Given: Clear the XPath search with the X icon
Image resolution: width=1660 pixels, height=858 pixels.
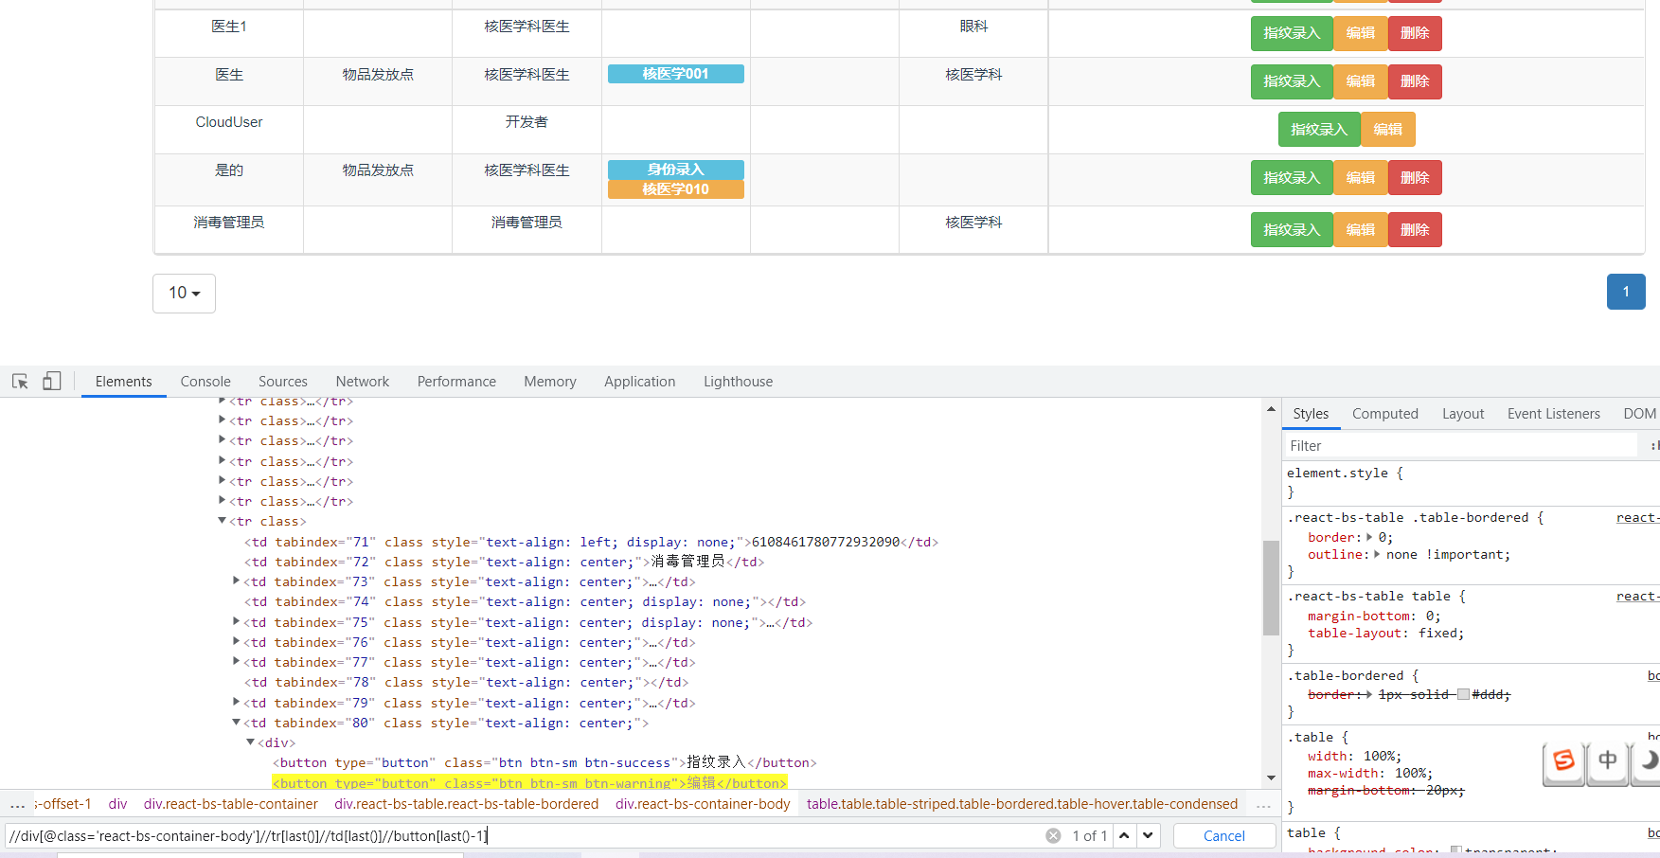Looking at the screenshot, I should pyautogui.click(x=1053, y=835).
